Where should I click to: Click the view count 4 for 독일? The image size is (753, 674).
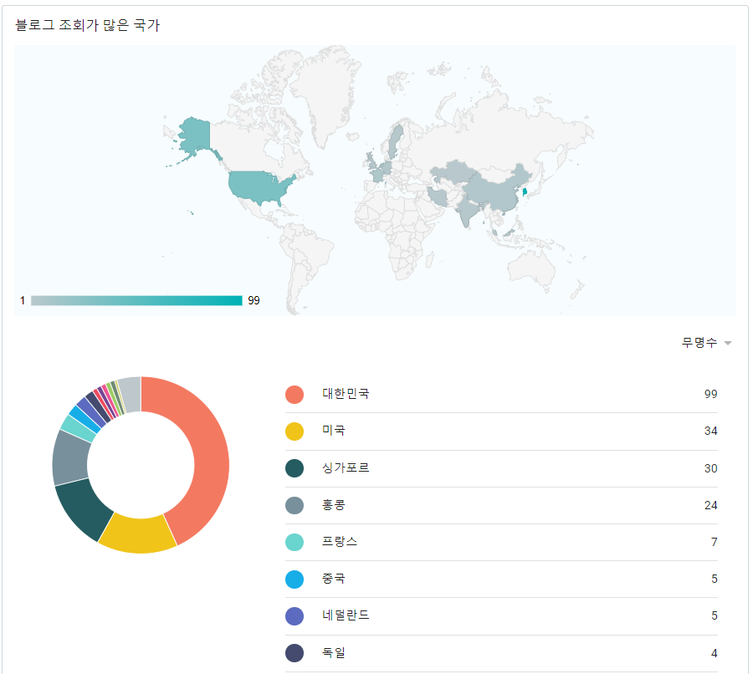[715, 653]
